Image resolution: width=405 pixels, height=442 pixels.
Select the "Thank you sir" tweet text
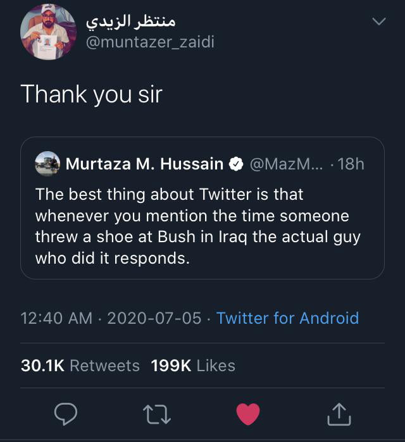coord(92,94)
